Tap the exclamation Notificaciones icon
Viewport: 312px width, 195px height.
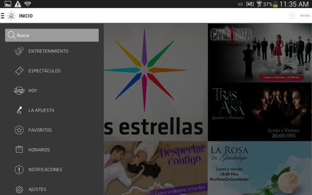pos(19,169)
